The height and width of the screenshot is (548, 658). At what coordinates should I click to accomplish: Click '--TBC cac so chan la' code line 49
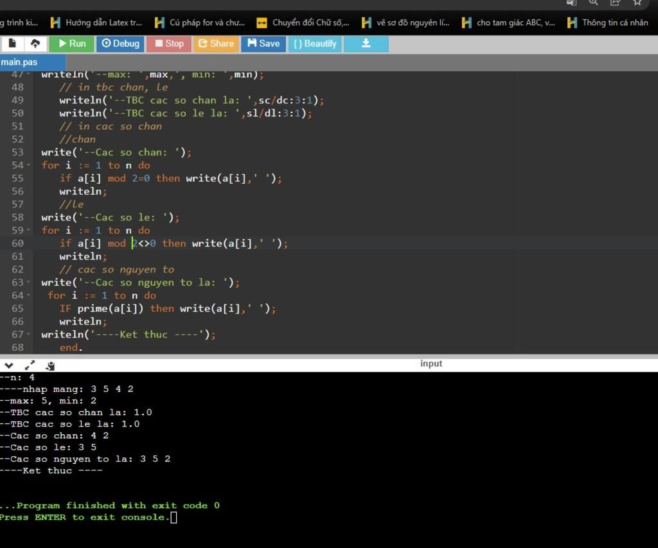pos(191,100)
